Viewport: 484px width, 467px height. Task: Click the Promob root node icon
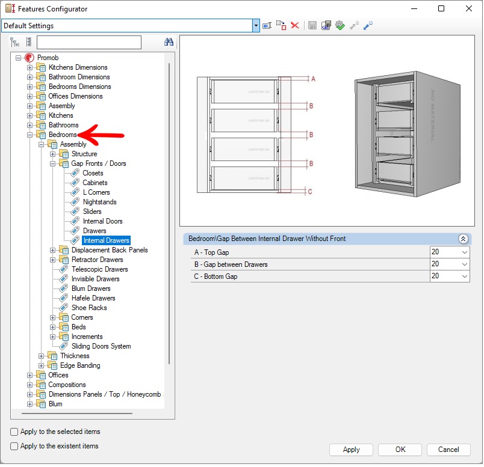coord(29,58)
